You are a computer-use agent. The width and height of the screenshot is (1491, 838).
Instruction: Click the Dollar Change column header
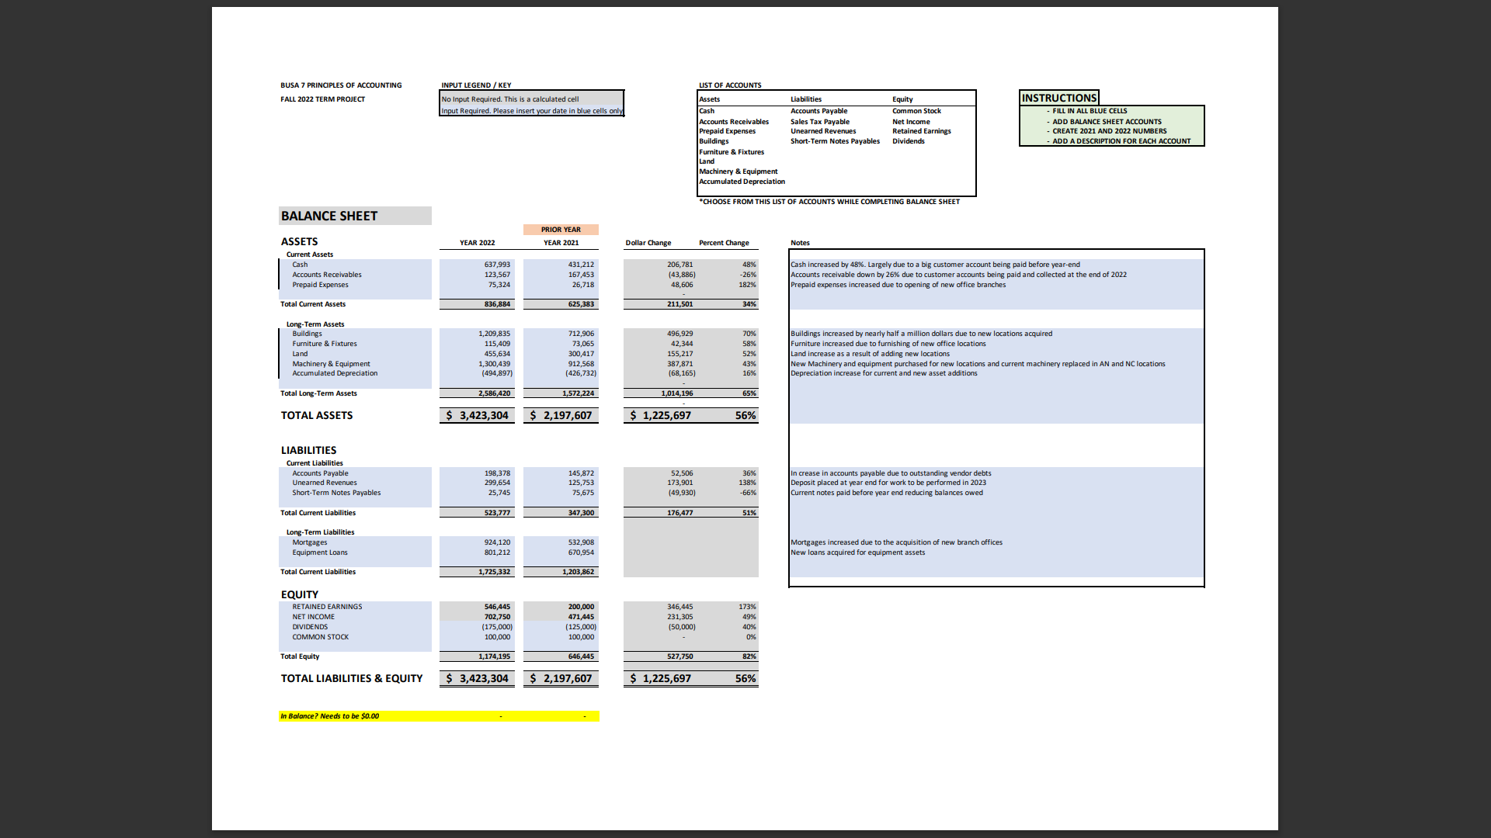point(648,243)
